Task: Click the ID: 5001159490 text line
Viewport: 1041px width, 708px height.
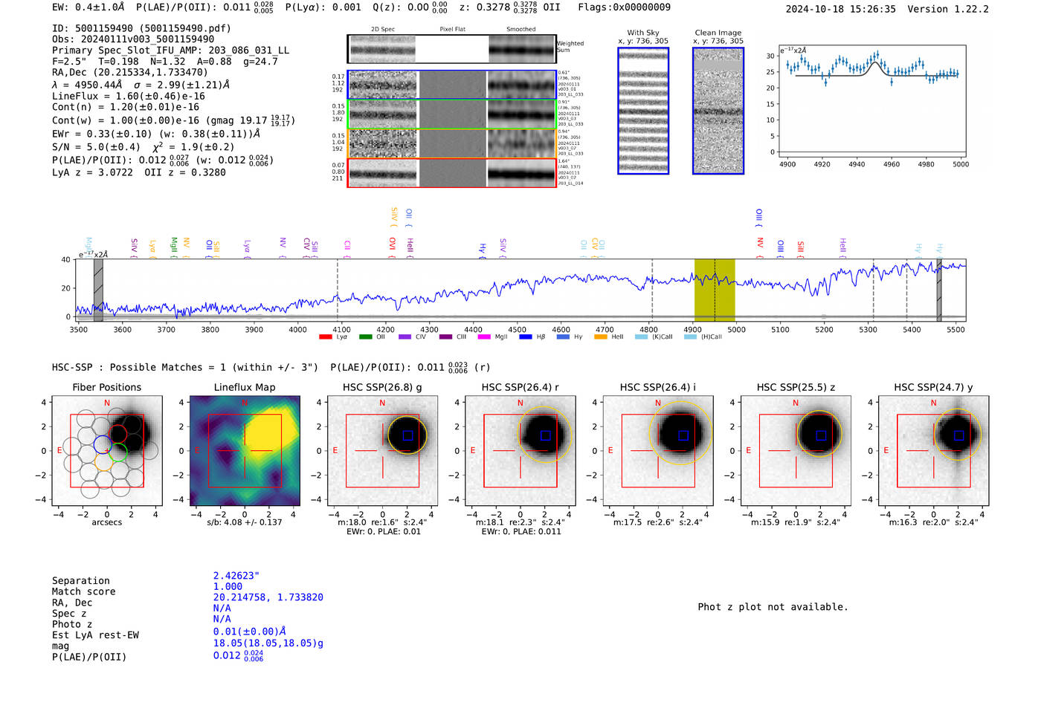Action: 141,28
